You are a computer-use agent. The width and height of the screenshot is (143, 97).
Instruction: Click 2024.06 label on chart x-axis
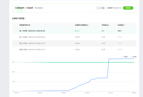pyautogui.click(x=134, y=93)
